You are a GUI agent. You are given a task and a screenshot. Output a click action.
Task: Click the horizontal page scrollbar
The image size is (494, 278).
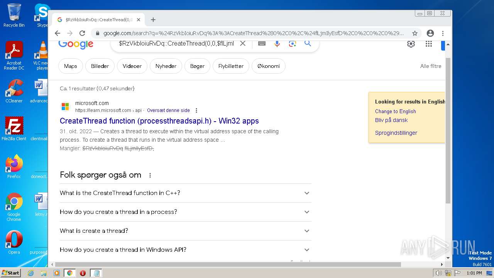coord(228,264)
